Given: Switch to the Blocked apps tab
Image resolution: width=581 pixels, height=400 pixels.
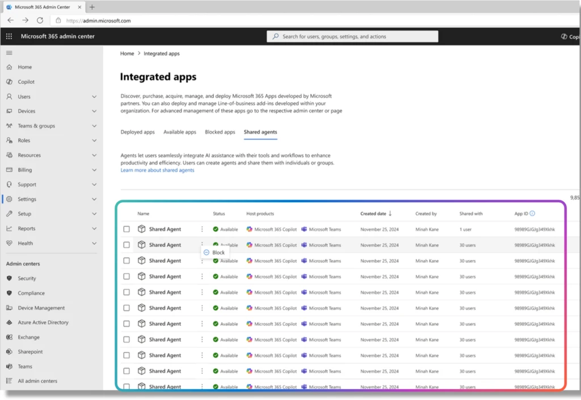Looking at the screenshot, I should coord(220,132).
